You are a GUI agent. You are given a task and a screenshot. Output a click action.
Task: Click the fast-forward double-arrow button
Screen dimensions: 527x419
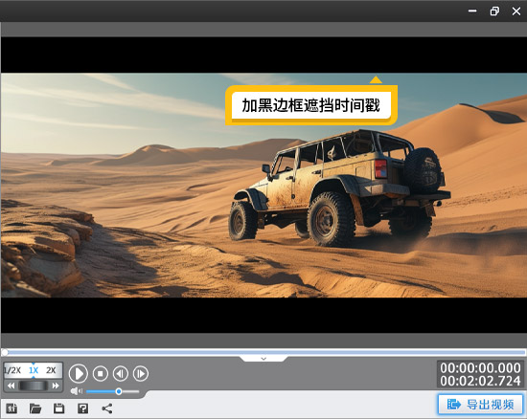56,386
